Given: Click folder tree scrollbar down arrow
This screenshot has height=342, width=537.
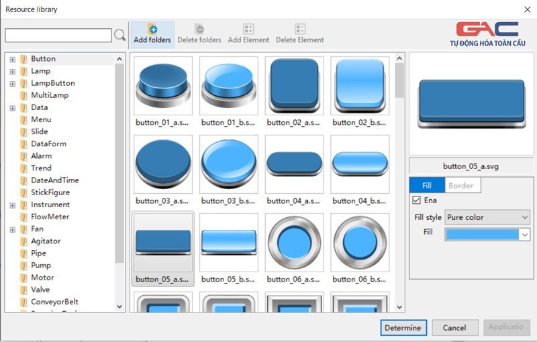Looking at the screenshot, I should (119, 306).
